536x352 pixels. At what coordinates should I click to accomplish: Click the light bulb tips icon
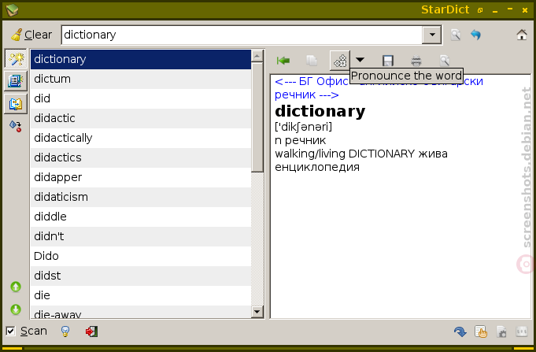point(65,332)
